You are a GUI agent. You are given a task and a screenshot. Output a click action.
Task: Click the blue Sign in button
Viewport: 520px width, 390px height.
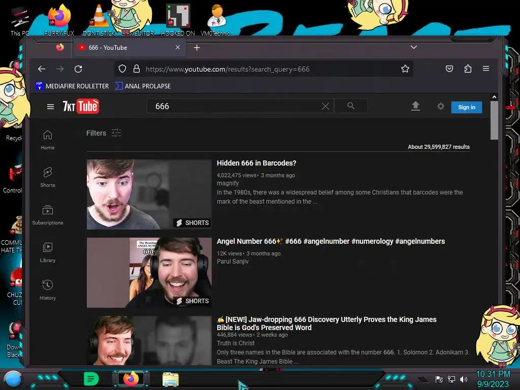point(466,107)
